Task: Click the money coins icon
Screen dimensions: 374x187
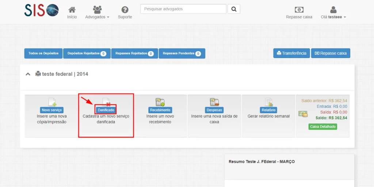Action: 303,114
